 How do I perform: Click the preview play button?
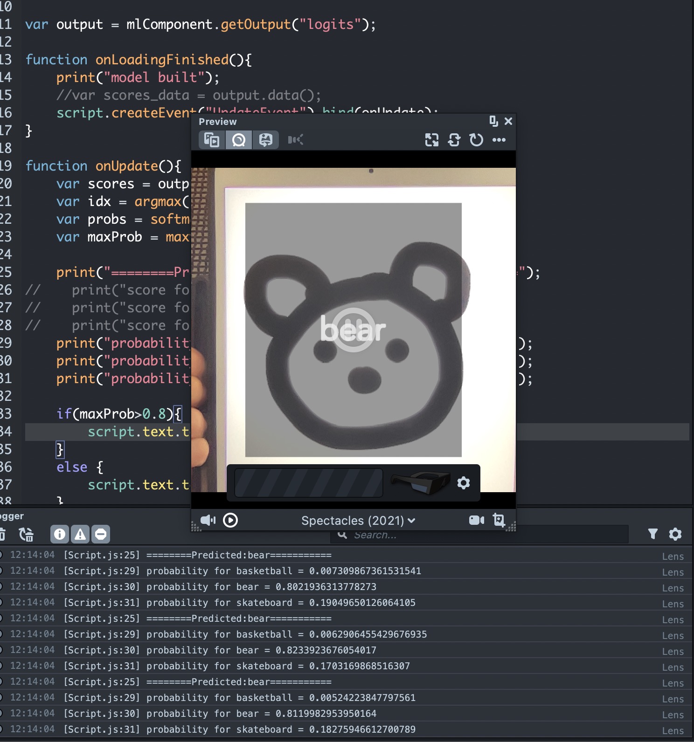230,520
